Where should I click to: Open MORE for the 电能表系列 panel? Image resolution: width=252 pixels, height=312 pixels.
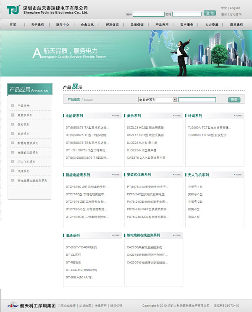(115, 115)
